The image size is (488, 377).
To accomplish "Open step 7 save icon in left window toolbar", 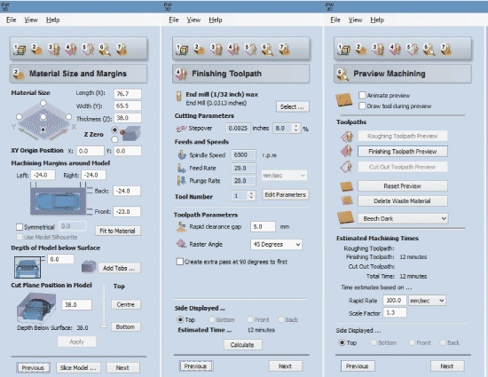I will [x=122, y=50].
